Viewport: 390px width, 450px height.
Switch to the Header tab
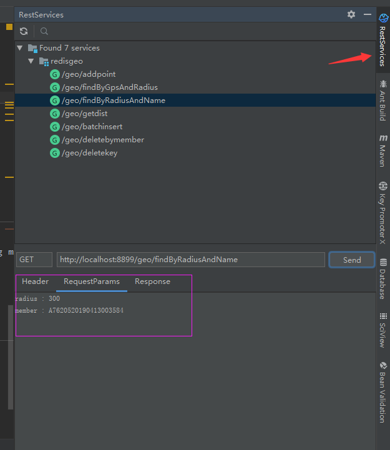35,281
